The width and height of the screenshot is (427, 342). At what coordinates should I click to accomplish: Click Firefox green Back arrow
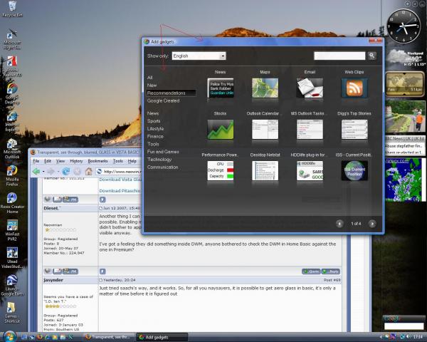(x=36, y=172)
